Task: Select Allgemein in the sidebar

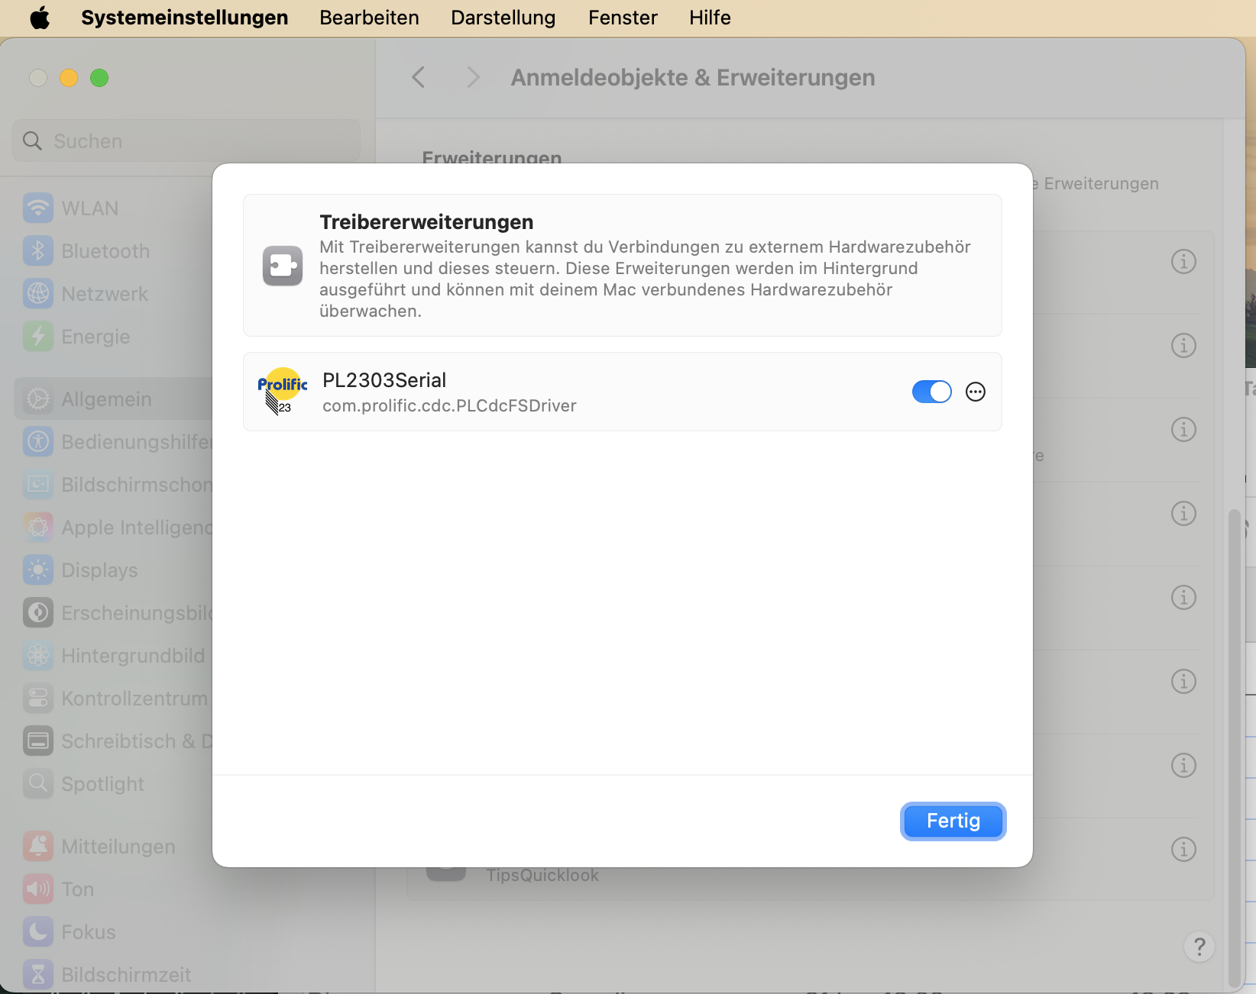Action: pos(115,399)
